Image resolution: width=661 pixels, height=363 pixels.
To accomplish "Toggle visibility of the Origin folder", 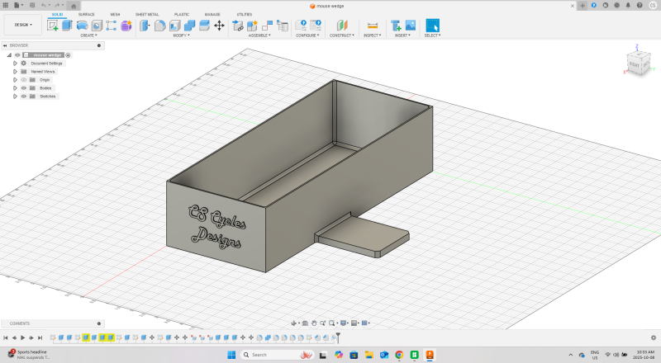I will [x=24, y=79].
